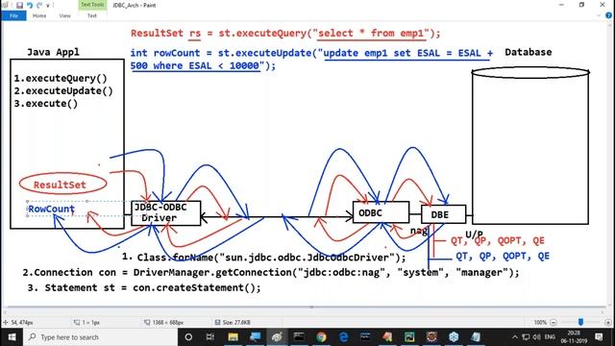Screen dimensions: 615x346
Task: Open Customize Quick Access Toolbar dropdown
Action: [x=48, y=6]
